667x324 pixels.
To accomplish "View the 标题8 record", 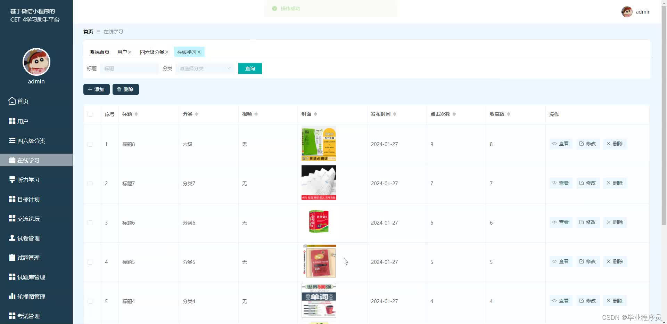I will 561,144.
